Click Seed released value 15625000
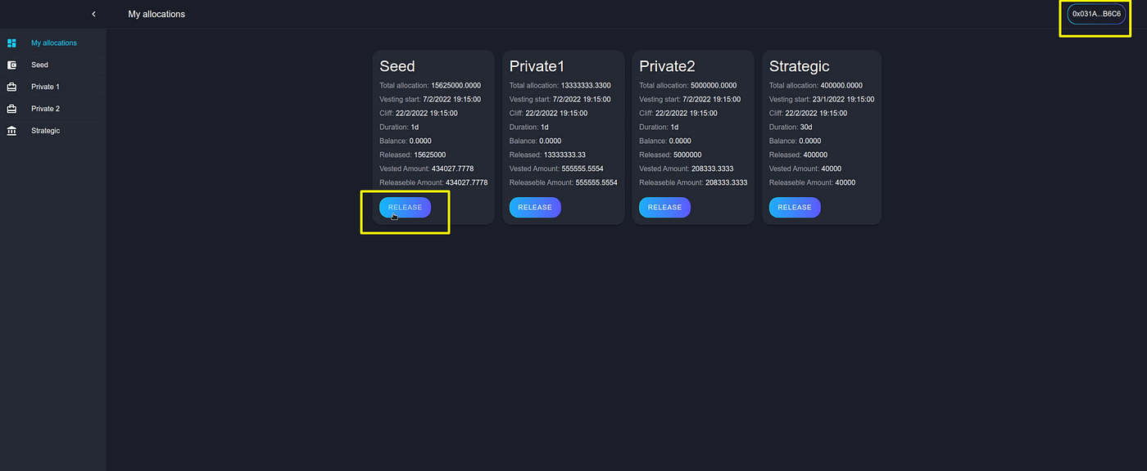This screenshot has height=471, width=1147. tap(431, 155)
